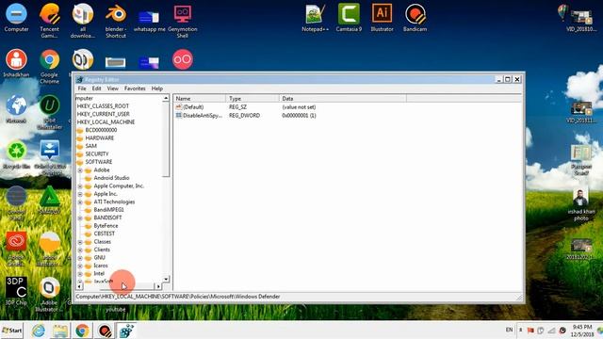Select the Icaros key
Image resolution: width=603 pixels, height=339 pixels.
point(101,266)
